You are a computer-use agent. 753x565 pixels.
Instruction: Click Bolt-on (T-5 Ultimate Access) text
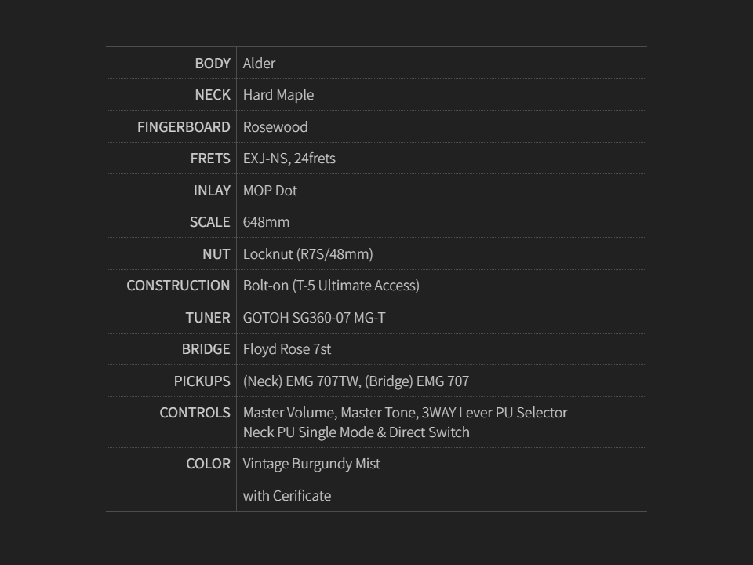click(331, 286)
